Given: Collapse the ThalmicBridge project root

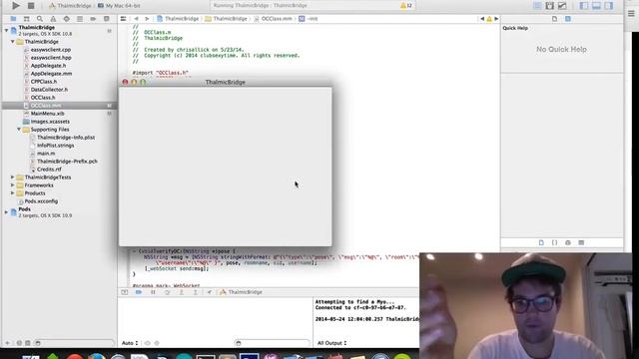Looking at the screenshot, I should (x=6, y=30).
